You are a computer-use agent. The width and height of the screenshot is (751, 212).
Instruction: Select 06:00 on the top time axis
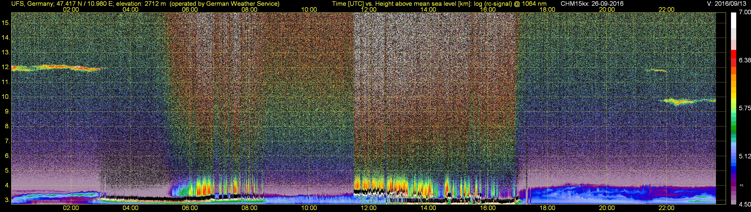[190, 9]
